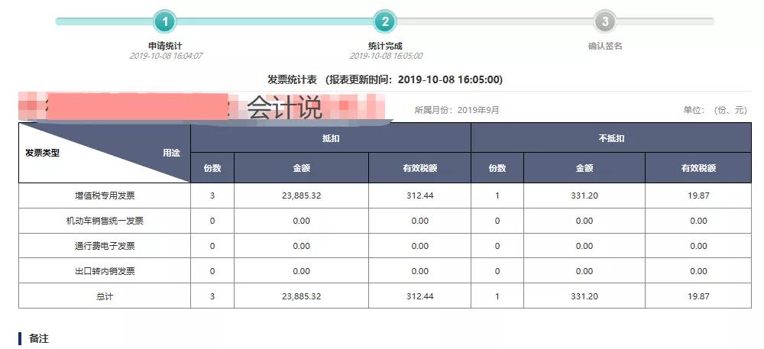Click 331.20 in 增值税专用发票 row
The image size is (764, 349).
pyautogui.click(x=584, y=196)
